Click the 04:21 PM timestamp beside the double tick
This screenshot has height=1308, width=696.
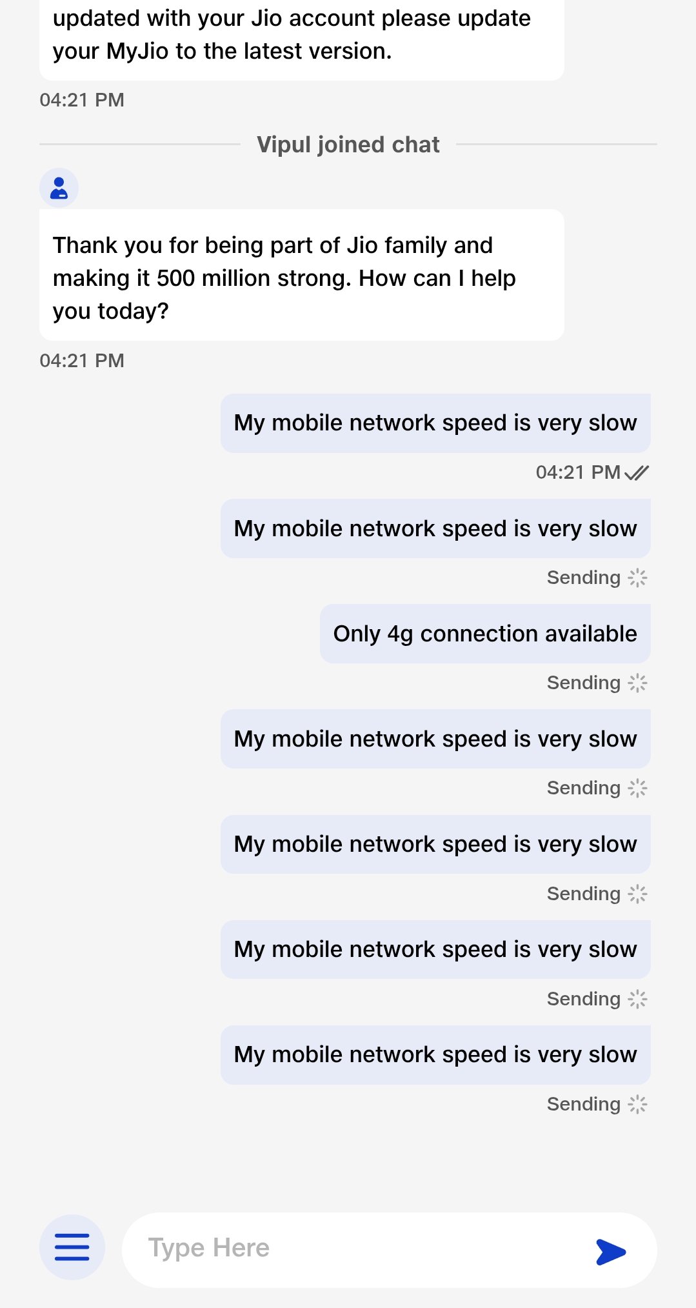pyautogui.click(x=578, y=472)
